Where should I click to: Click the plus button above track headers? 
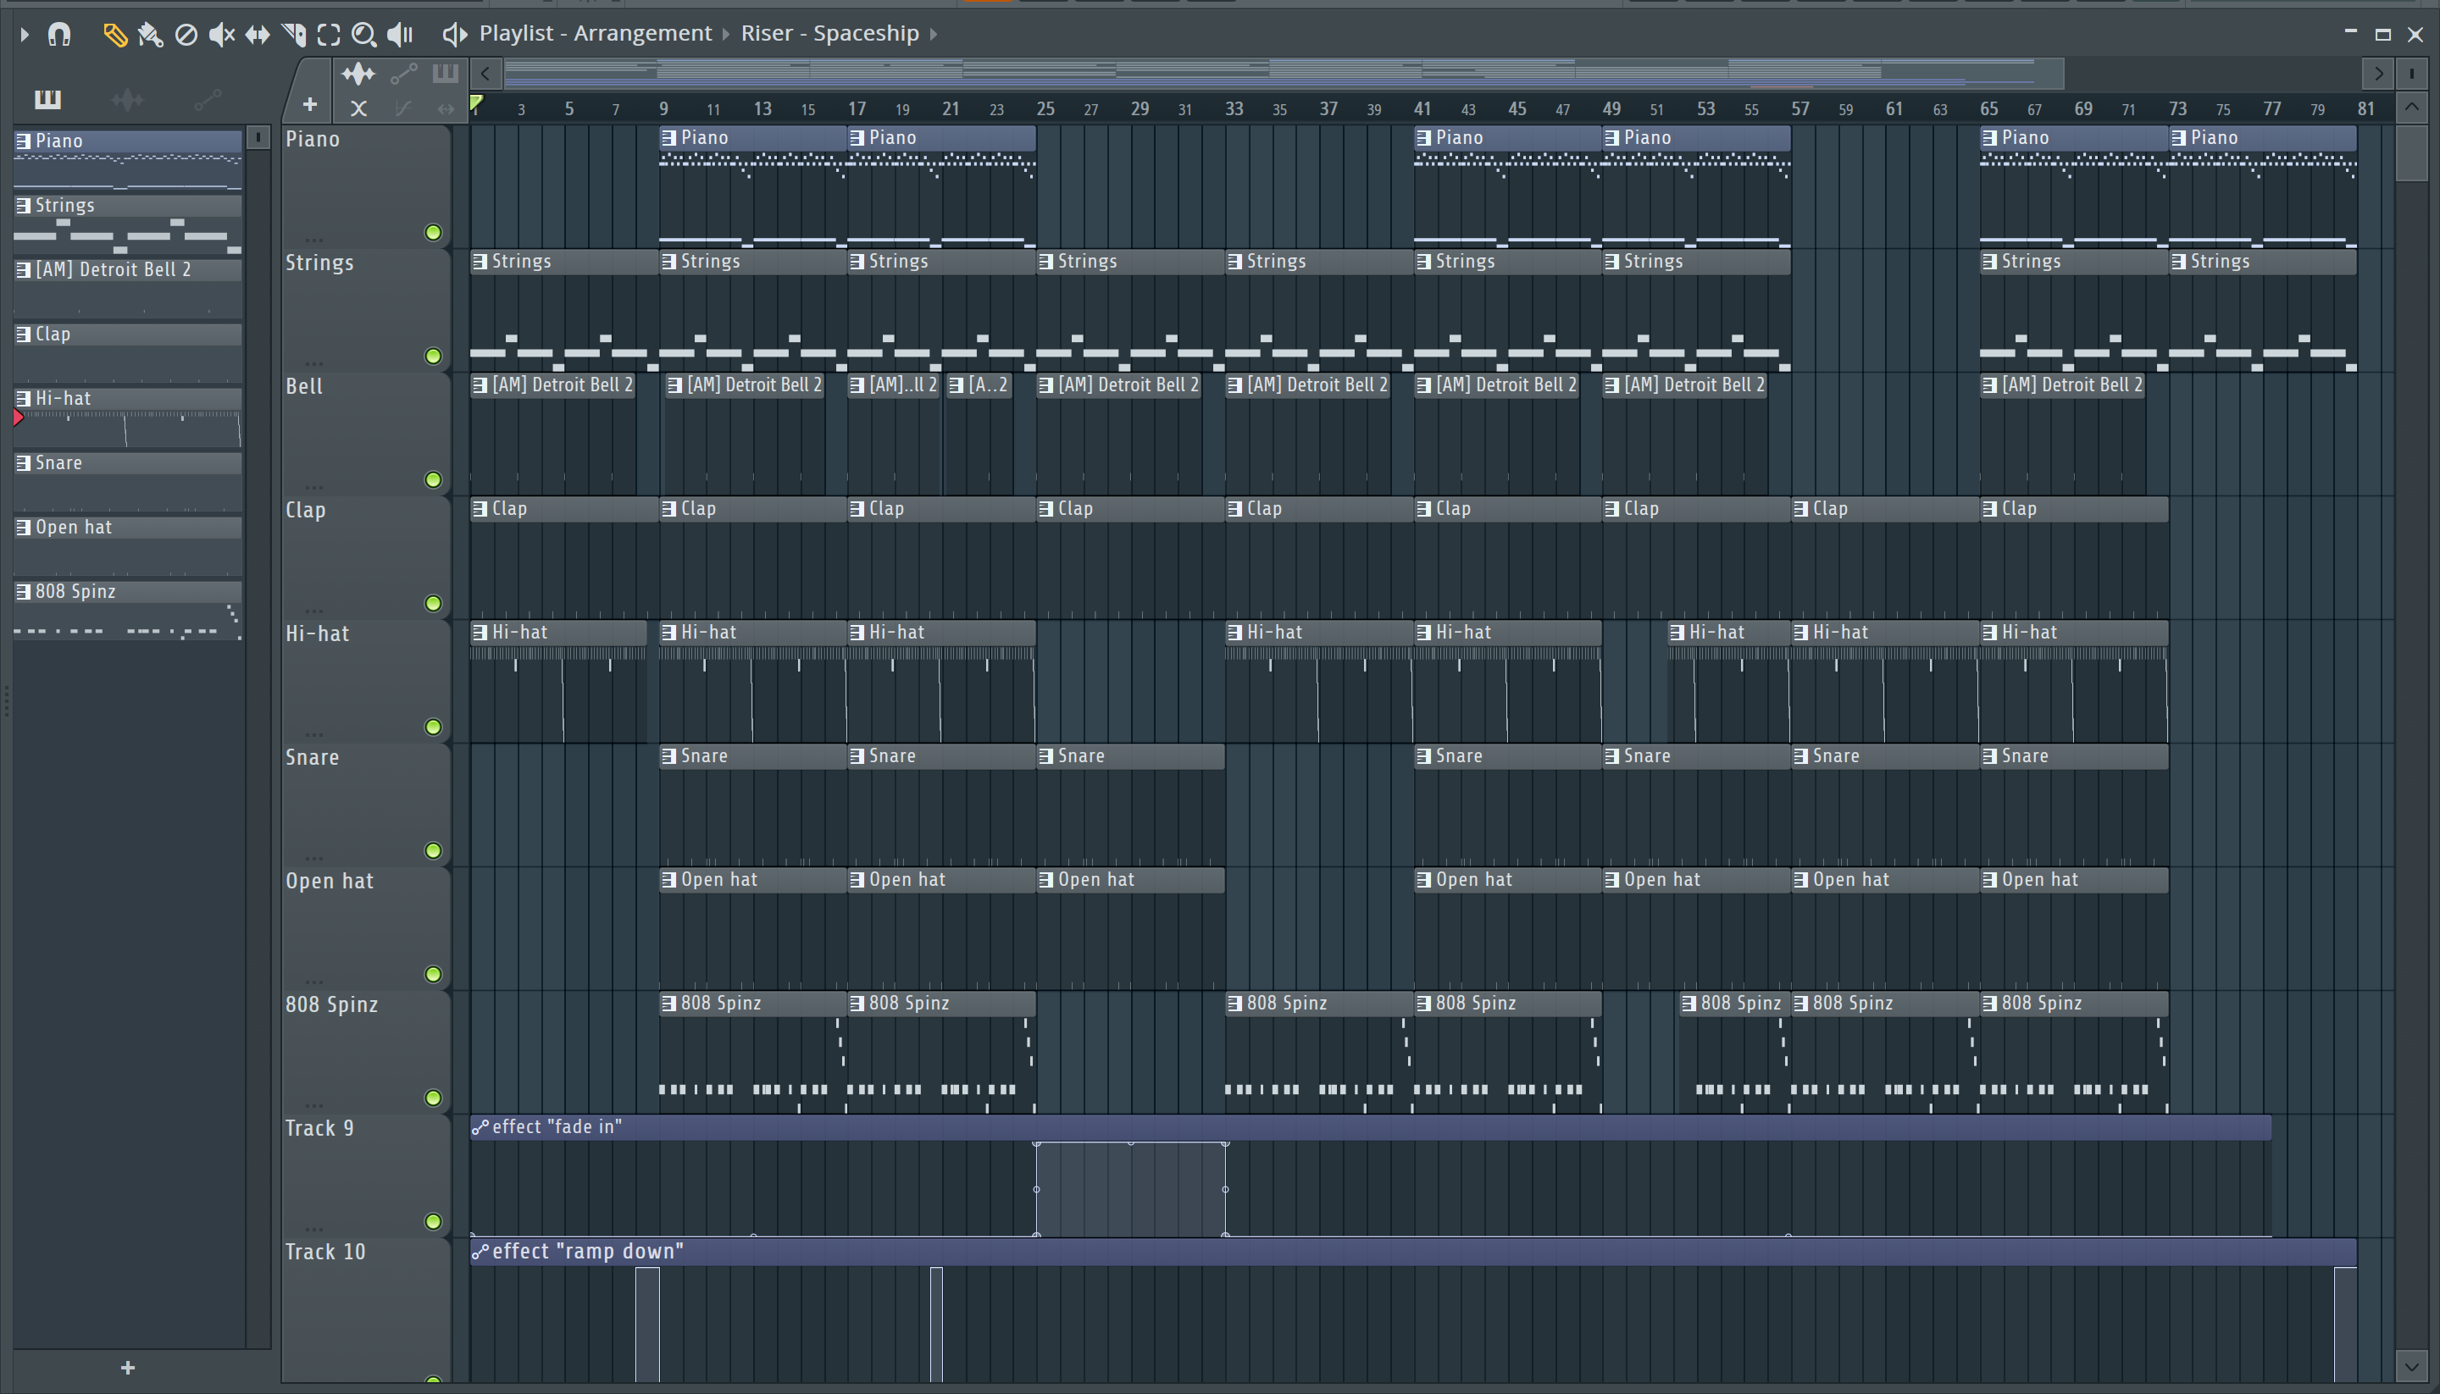(309, 104)
